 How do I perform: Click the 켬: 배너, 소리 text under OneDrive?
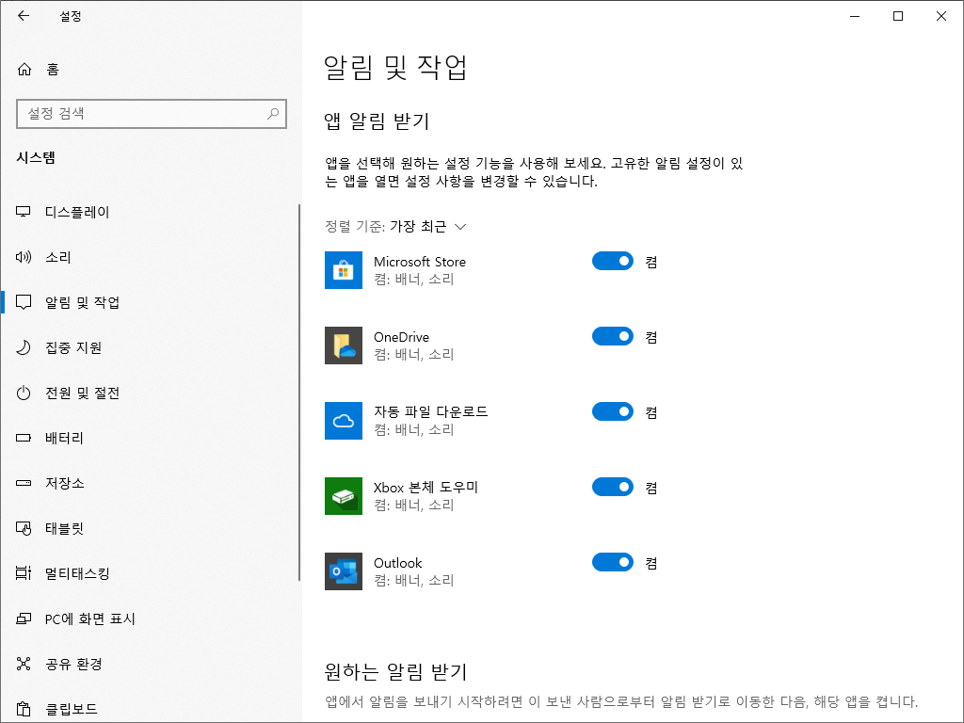point(414,354)
